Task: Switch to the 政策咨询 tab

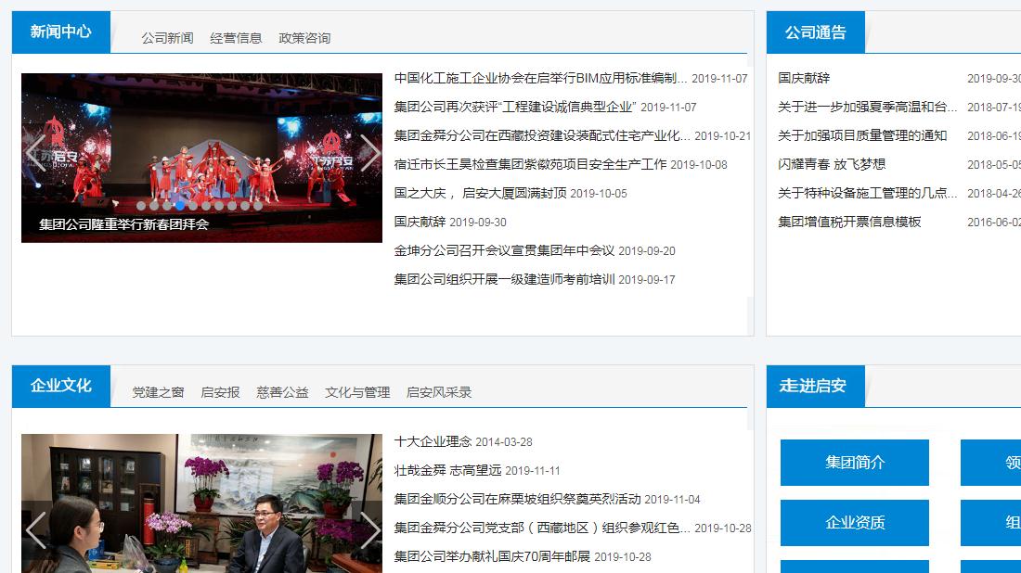Action: 304,38
